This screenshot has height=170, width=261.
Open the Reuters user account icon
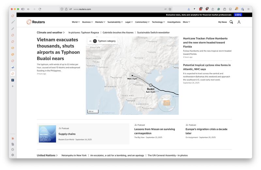(239, 22)
